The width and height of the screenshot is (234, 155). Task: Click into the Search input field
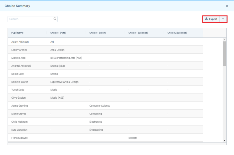[x=30, y=19]
